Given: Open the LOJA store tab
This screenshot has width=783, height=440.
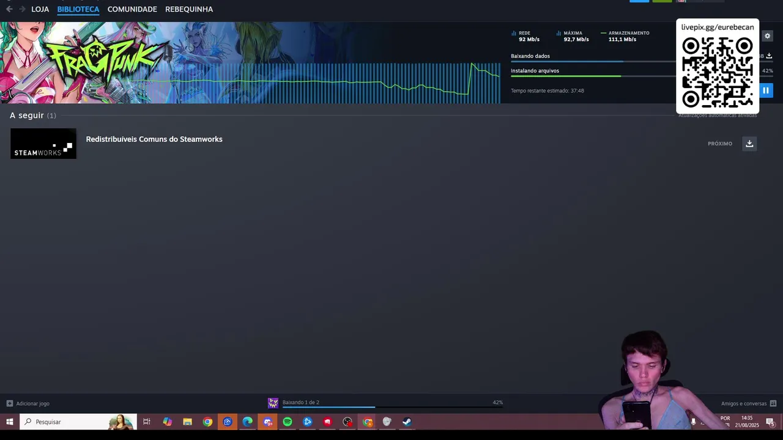Looking at the screenshot, I should point(40,9).
